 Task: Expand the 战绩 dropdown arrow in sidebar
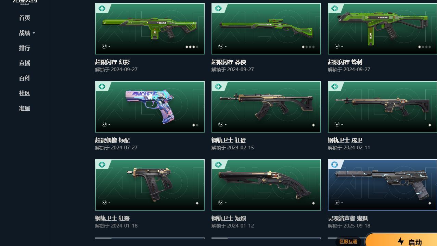pos(34,33)
